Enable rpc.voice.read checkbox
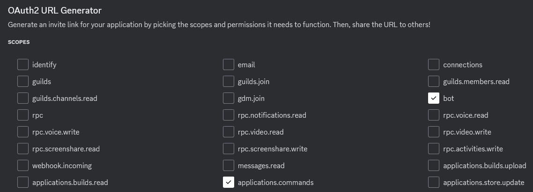Screen dimensions: 533x192 [x=434, y=115]
